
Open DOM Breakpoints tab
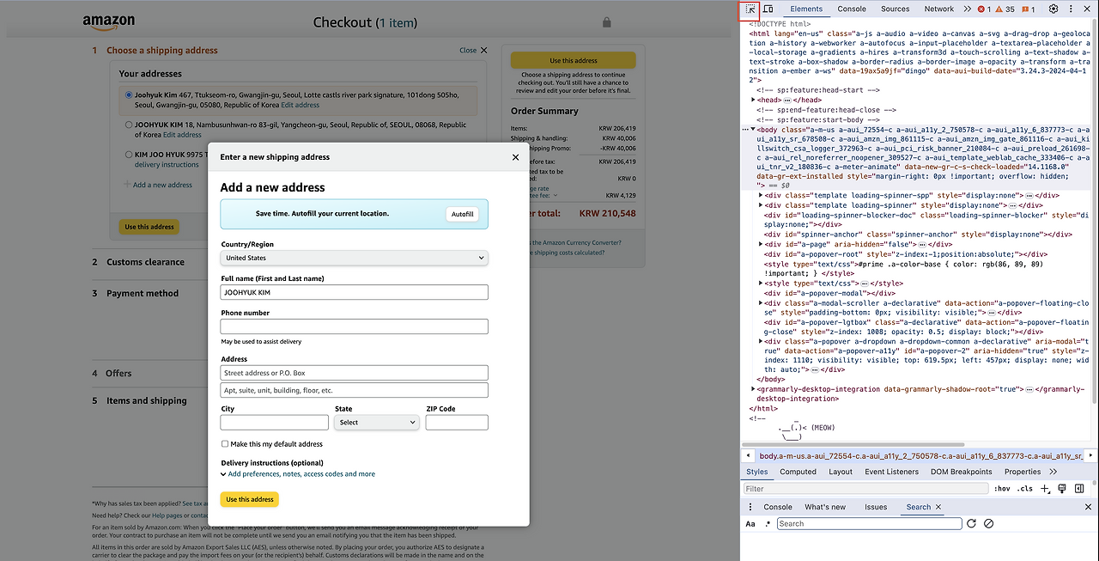pos(962,472)
